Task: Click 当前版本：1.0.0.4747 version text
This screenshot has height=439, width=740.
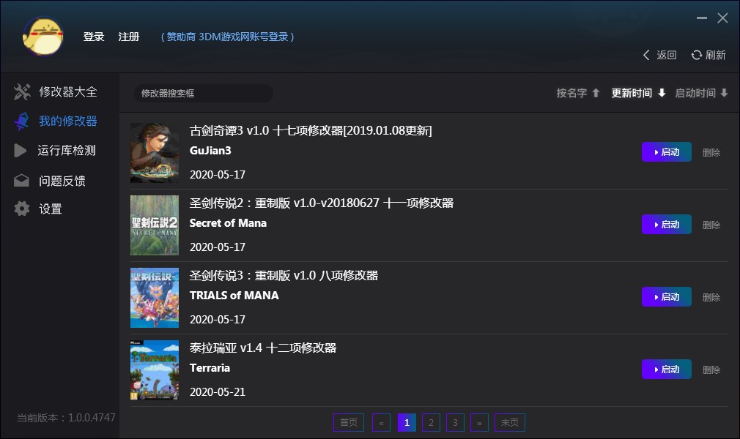Action: pyautogui.click(x=66, y=418)
